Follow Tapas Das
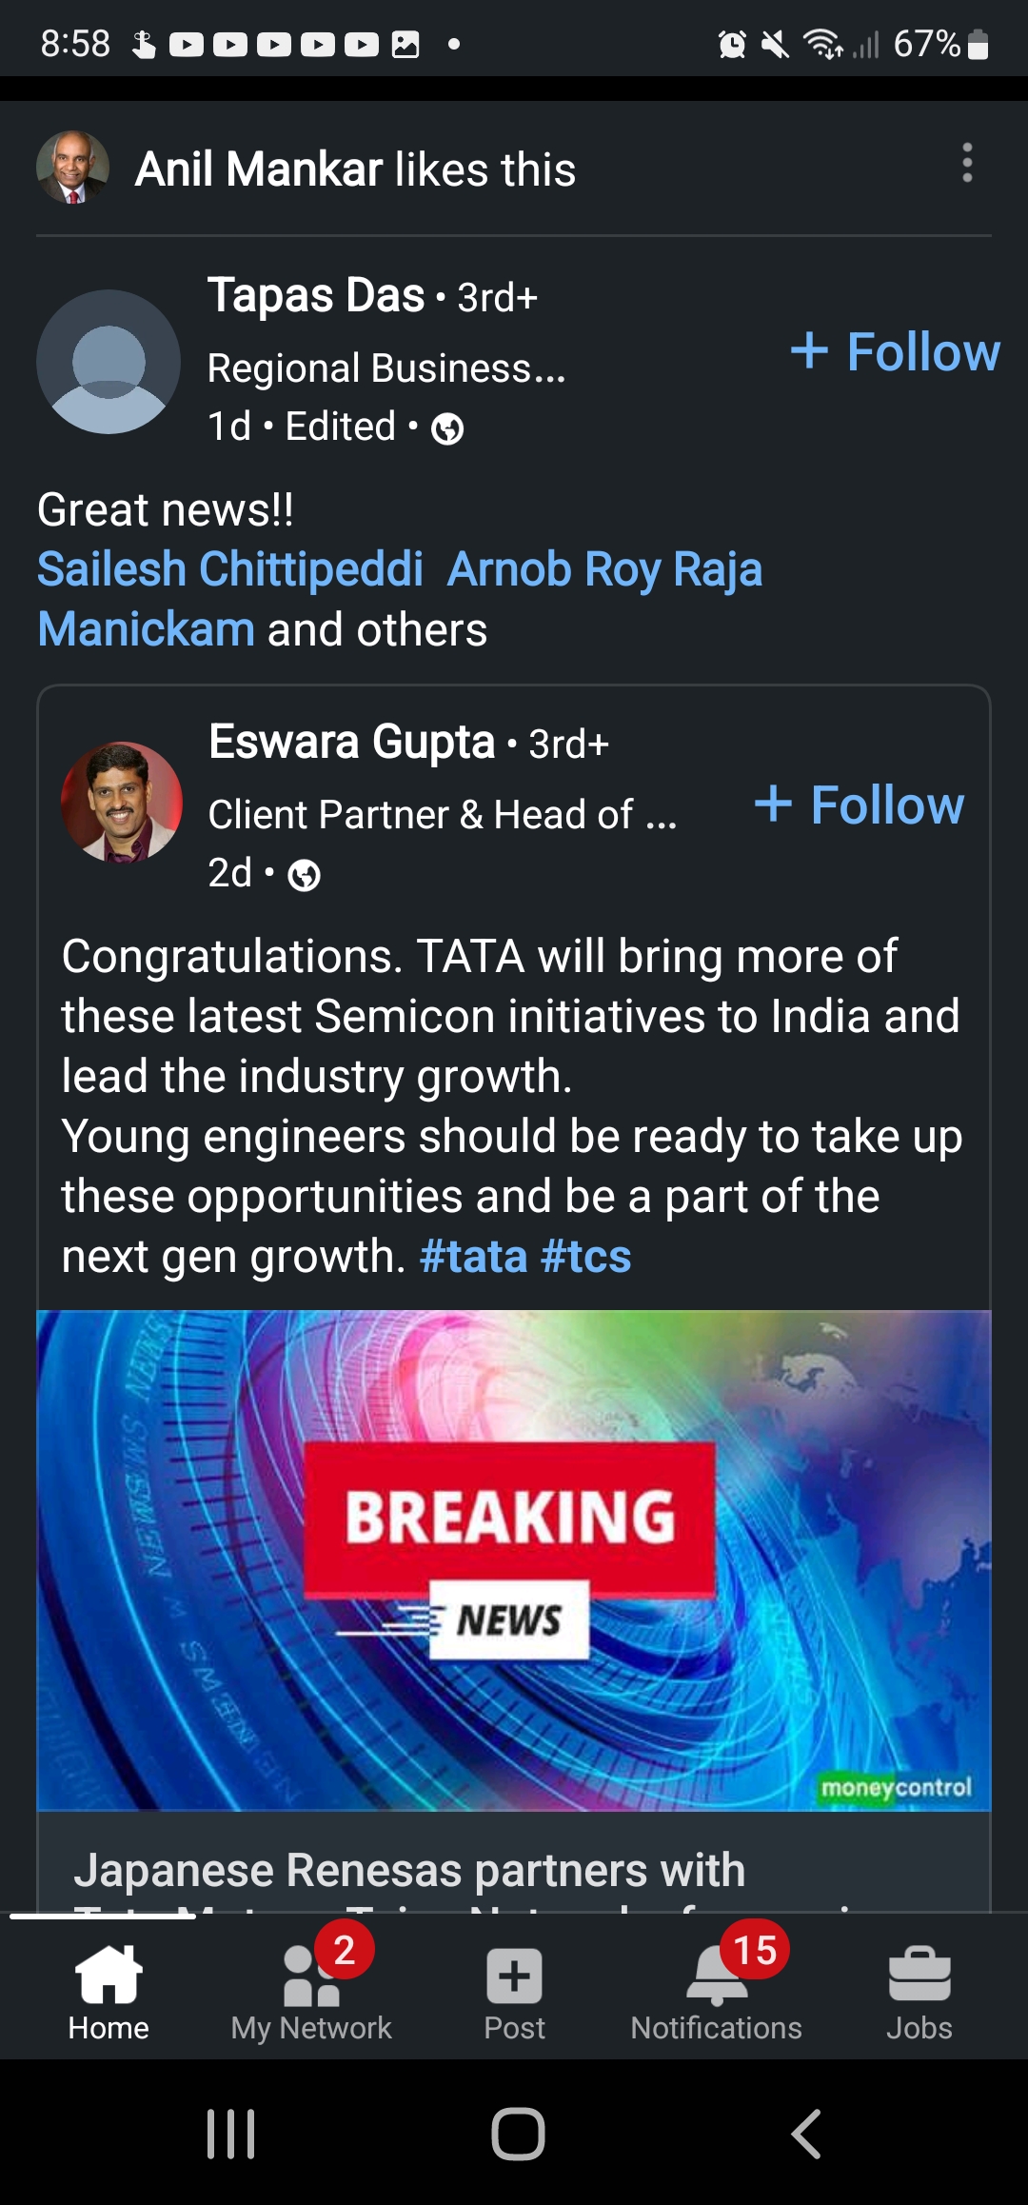 (895, 352)
